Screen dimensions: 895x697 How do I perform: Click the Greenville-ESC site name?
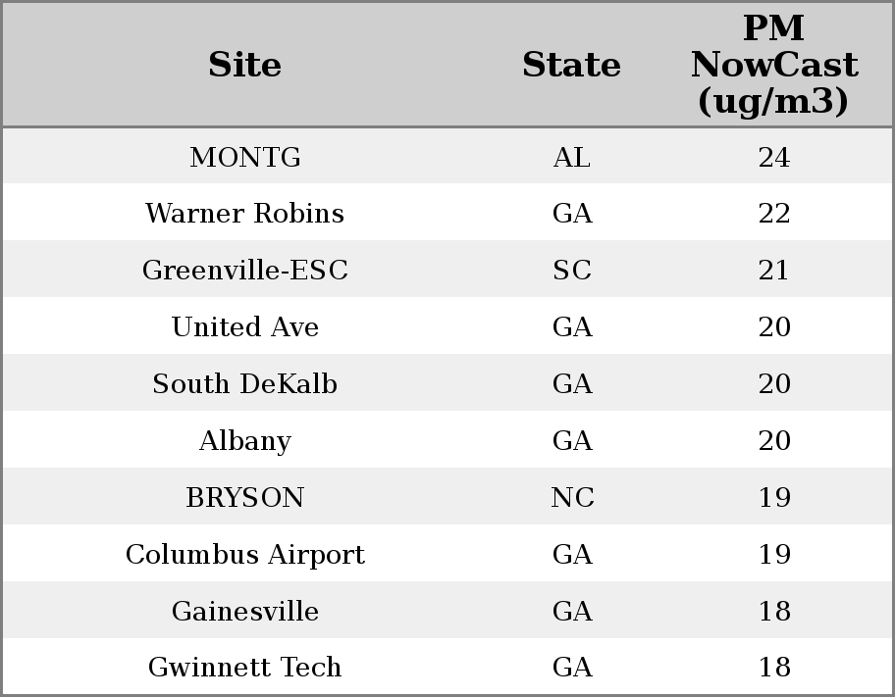[244, 271]
